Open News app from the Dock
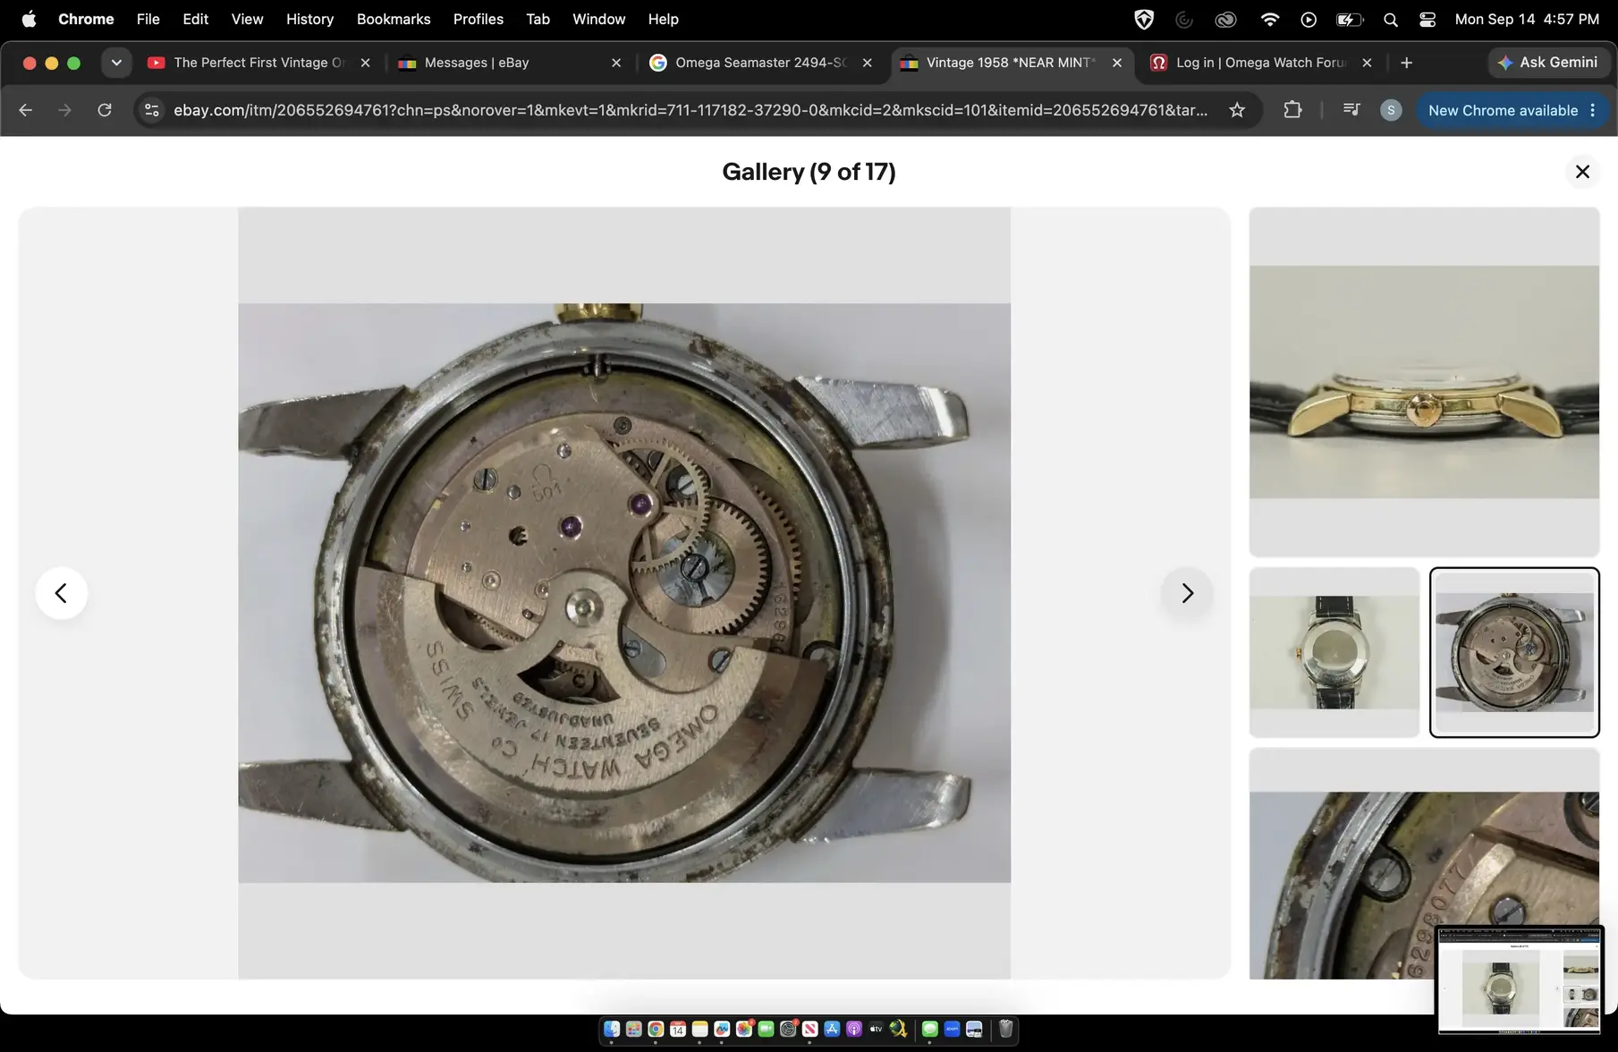This screenshot has width=1618, height=1052. [810, 1029]
